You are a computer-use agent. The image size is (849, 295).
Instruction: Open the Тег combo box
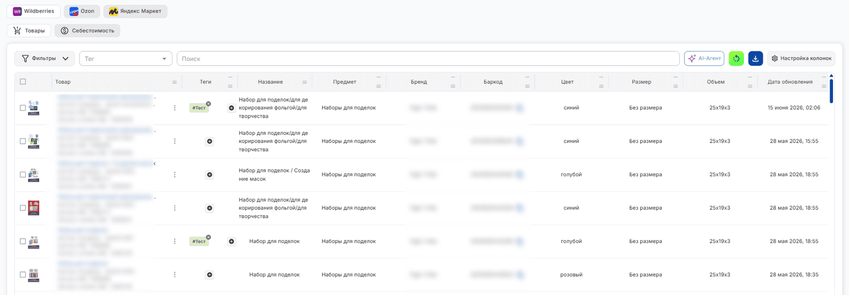click(x=126, y=59)
